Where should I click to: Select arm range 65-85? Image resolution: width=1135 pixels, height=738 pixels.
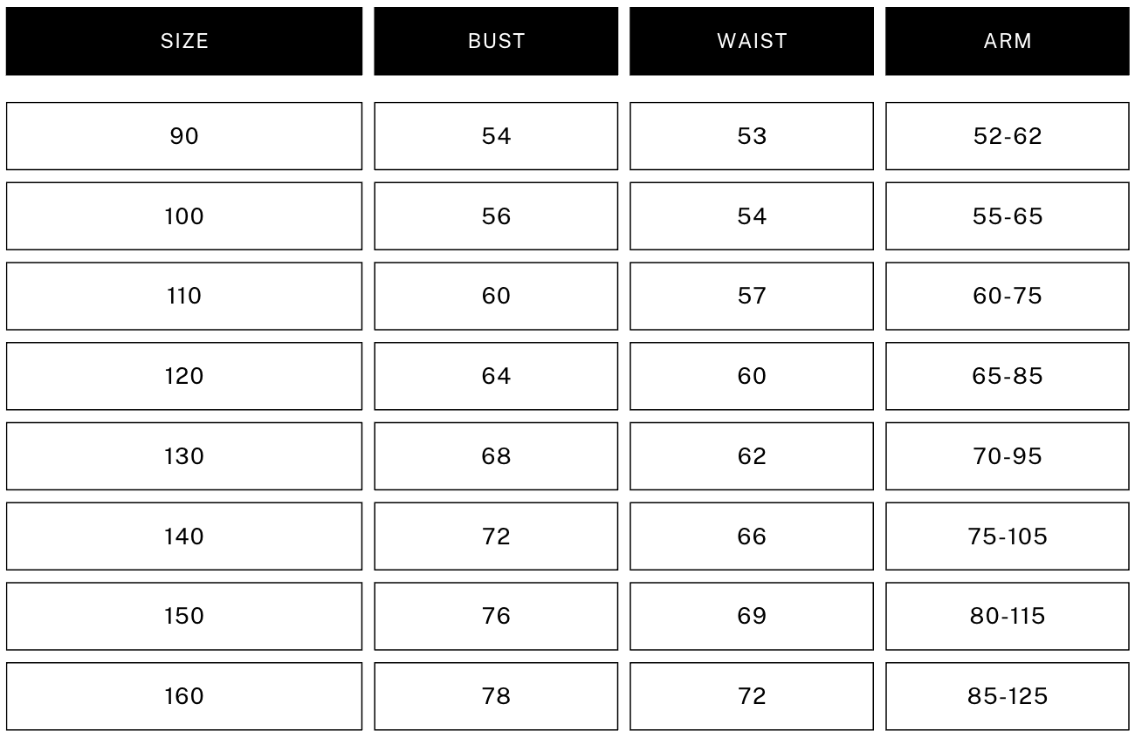[1008, 376]
